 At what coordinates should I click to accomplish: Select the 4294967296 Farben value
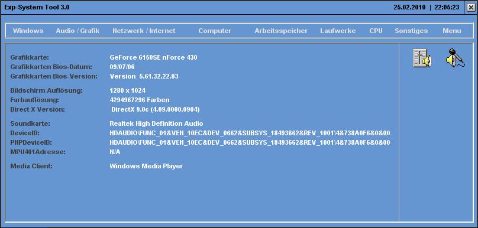139,100
